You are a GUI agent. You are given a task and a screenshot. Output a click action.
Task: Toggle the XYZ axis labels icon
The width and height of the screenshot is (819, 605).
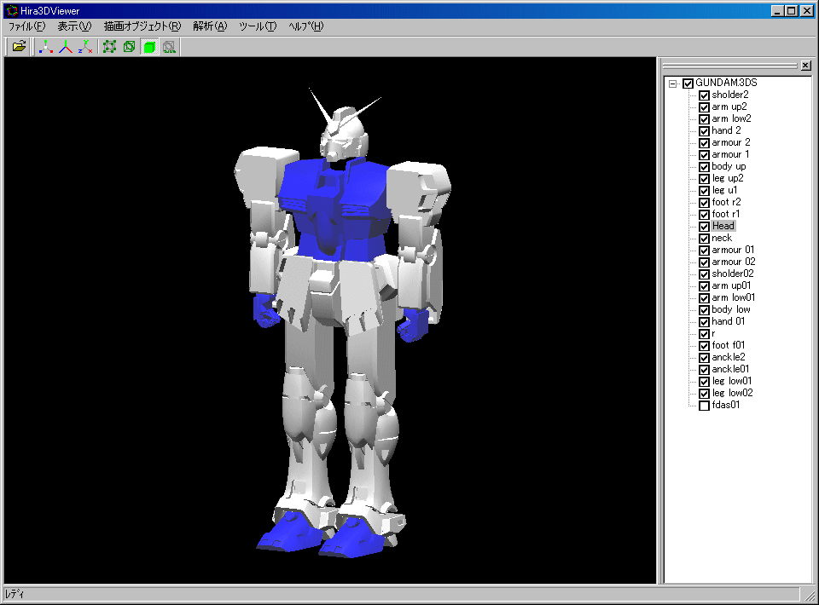[85, 47]
